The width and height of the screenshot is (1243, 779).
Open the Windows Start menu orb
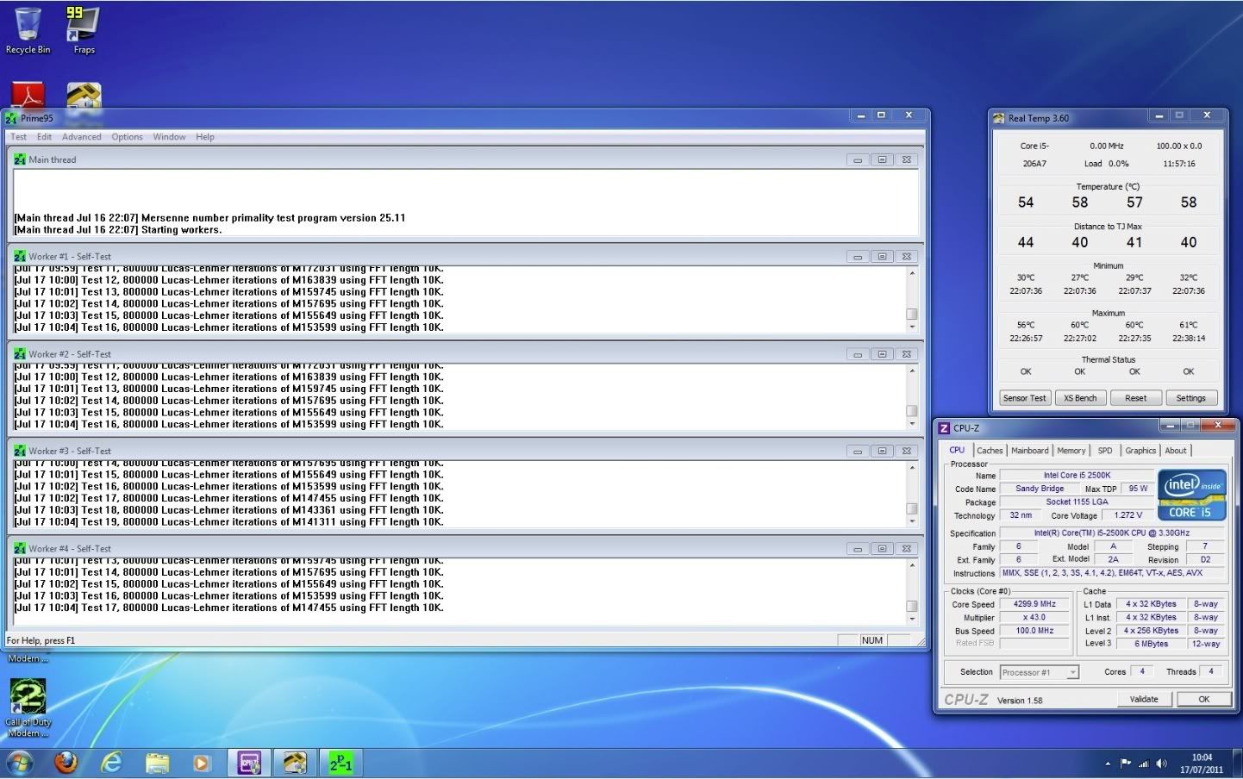click(x=20, y=763)
